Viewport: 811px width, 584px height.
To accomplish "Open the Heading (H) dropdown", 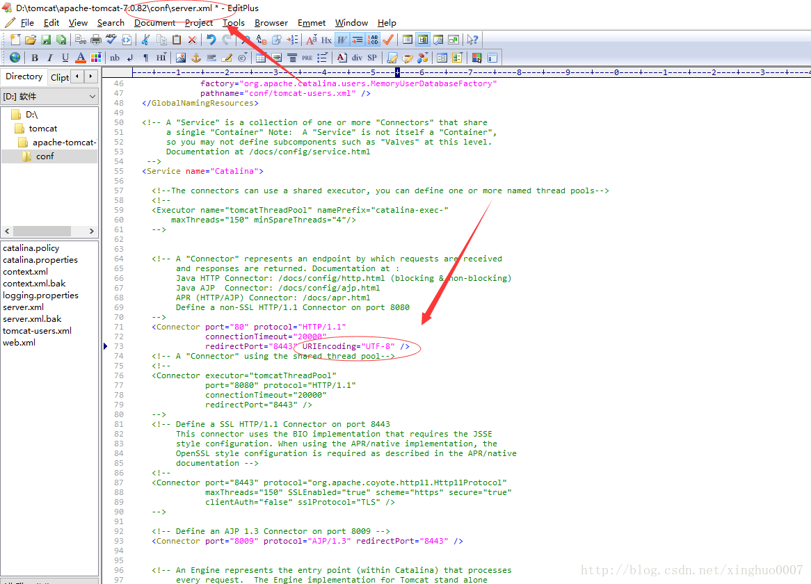I will click(x=161, y=58).
